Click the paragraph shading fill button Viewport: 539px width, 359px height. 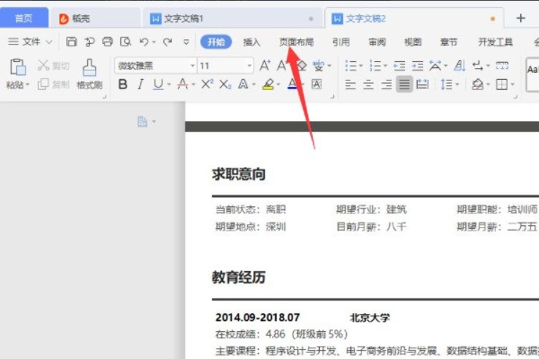[477, 84]
